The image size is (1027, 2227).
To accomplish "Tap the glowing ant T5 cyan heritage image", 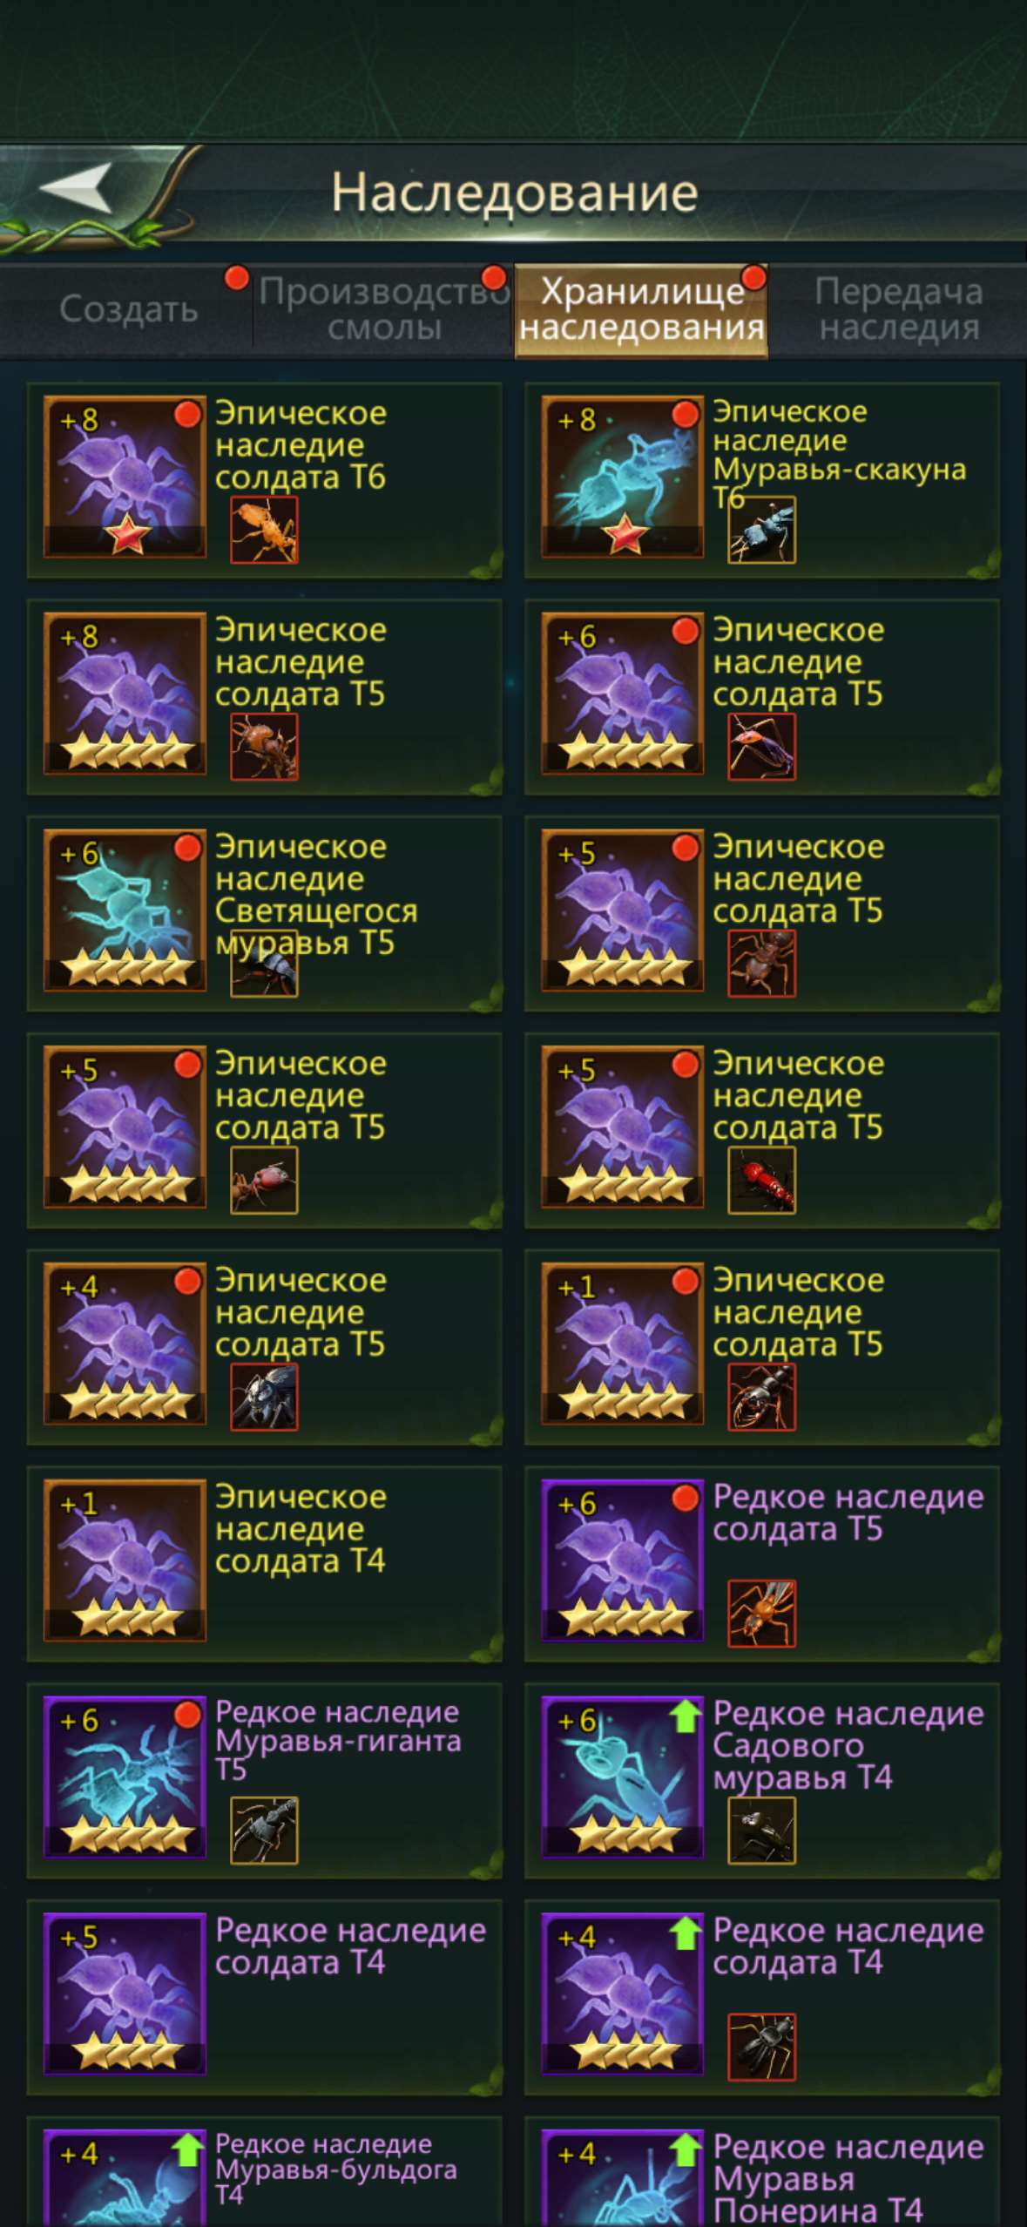I will tap(125, 910).
